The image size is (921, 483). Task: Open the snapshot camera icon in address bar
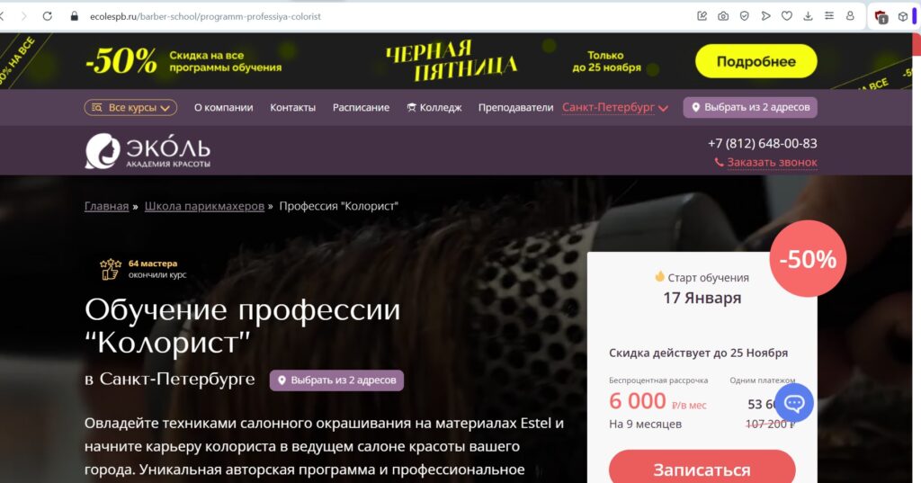[x=723, y=16]
